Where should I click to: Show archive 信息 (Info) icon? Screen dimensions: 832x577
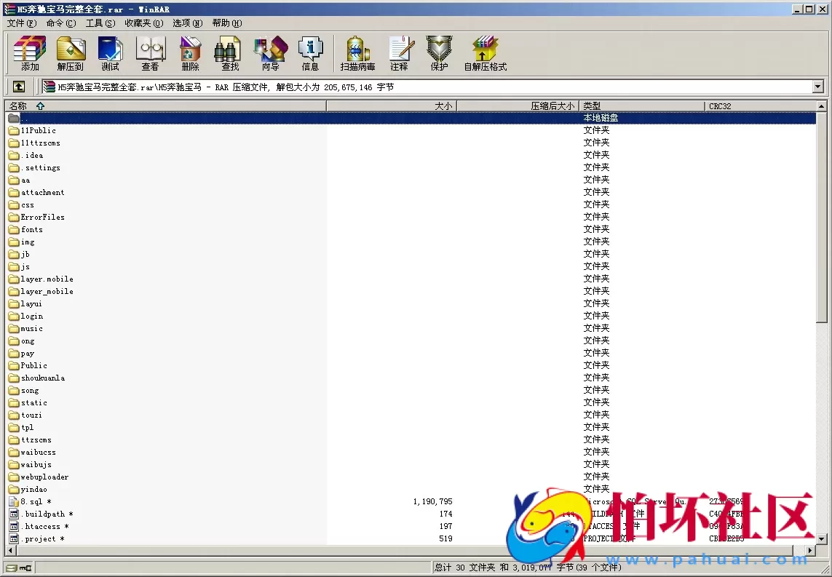310,54
